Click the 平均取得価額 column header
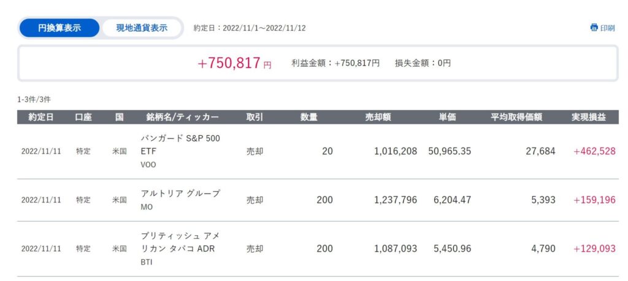 [x=516, y=117]
